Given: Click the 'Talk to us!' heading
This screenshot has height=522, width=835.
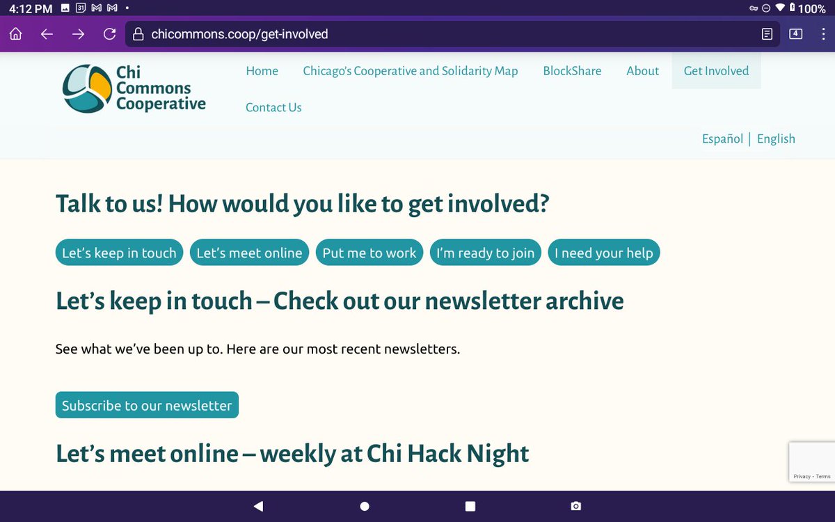Looking at the screenshot, I should coord(303,204).
